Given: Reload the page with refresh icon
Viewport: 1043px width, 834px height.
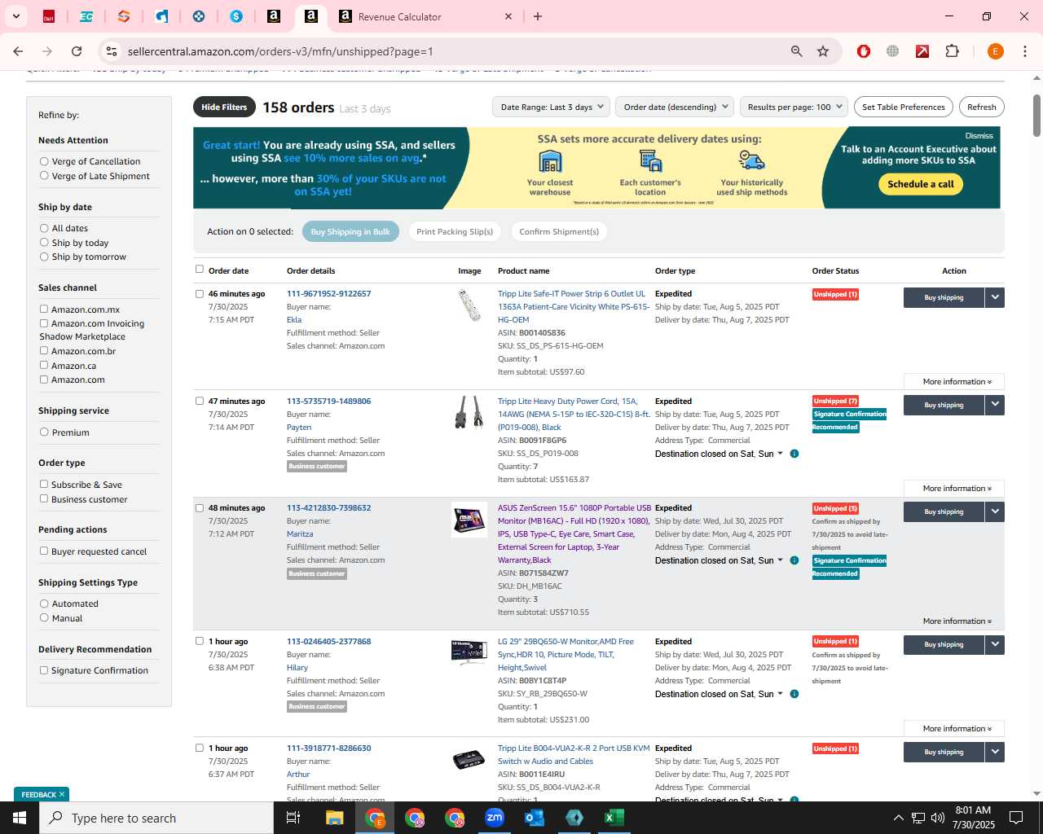Looking at the screenshot, I should [77, 51].
